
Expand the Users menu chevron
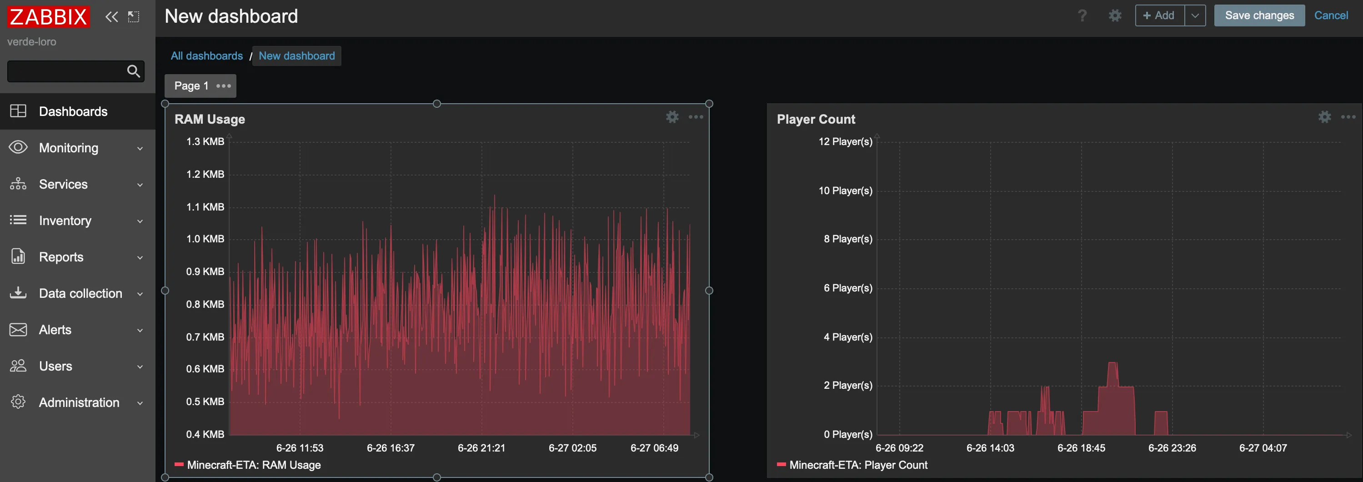pyautogui.click(x=140, y=367)
